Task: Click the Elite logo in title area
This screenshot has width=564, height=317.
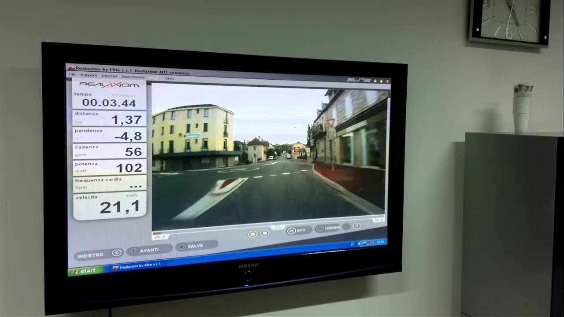Action: (x=359, y=80)
